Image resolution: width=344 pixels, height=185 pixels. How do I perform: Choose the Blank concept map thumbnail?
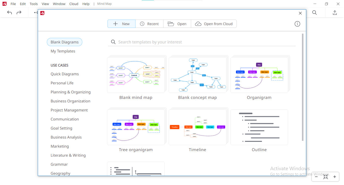(x=197, y=75)
